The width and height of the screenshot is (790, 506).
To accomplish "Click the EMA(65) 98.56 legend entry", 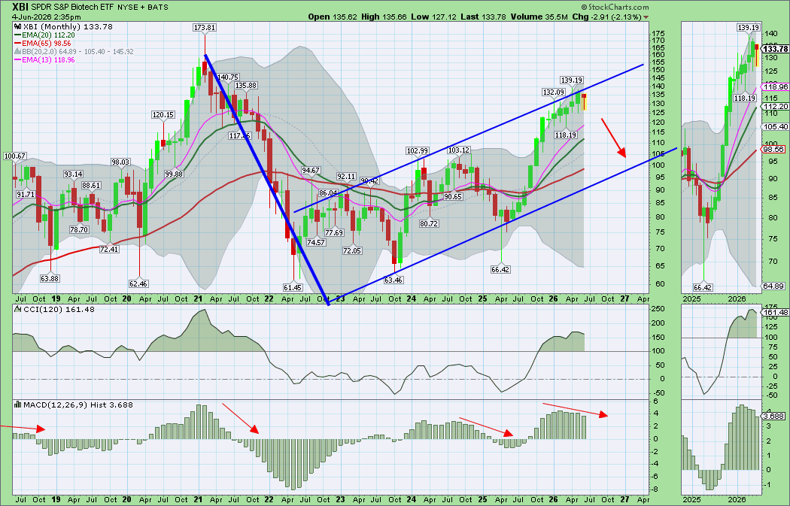I will point(47,44).
